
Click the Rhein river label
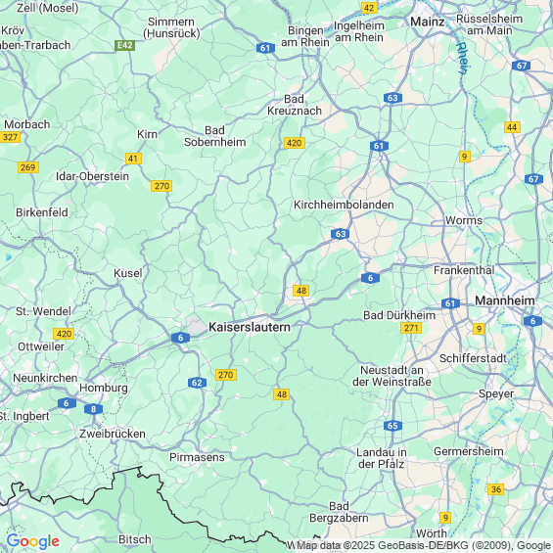point(462,58)
